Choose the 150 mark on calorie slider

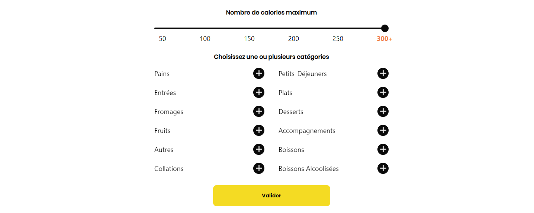[249, 39]
